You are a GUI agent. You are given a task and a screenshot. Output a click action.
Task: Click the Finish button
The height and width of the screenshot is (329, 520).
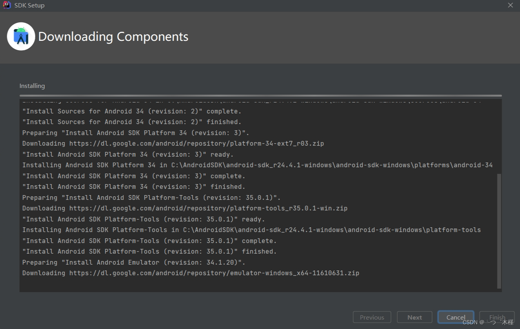click(x=497, y=317)
